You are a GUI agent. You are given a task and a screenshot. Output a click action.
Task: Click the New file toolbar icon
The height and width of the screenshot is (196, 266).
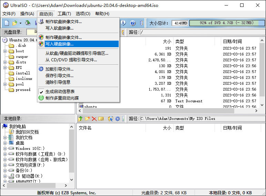coord(7,23)
